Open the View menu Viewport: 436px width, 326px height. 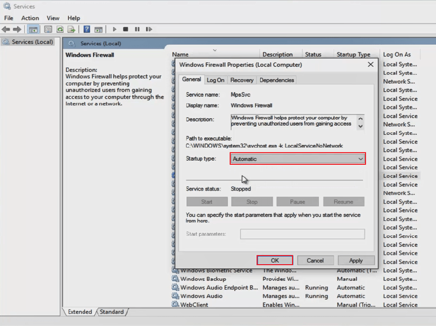click(53, 18)
